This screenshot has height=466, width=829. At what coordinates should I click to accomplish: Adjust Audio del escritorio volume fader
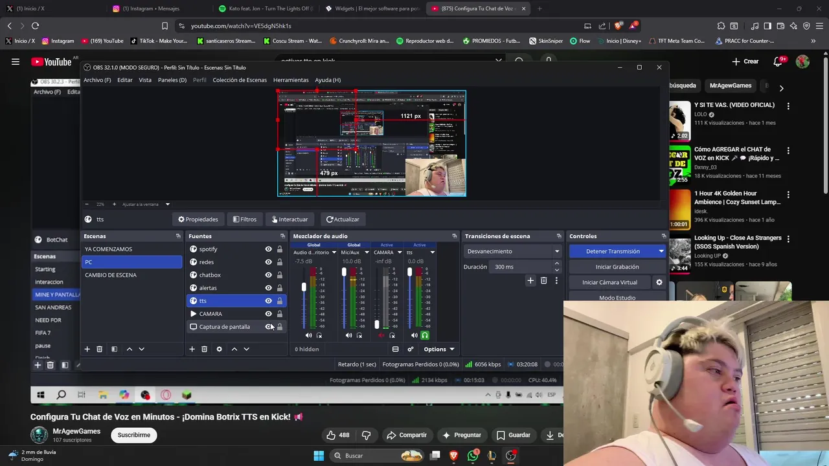tap(304, 286)
